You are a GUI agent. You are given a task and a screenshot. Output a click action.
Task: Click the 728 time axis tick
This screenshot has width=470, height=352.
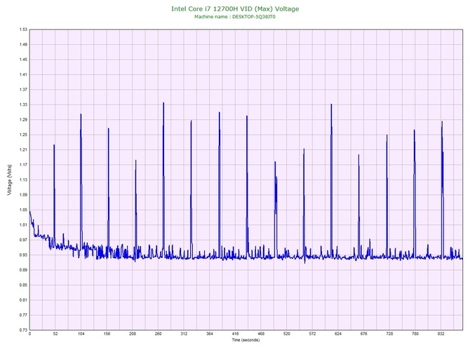(389, 334)
